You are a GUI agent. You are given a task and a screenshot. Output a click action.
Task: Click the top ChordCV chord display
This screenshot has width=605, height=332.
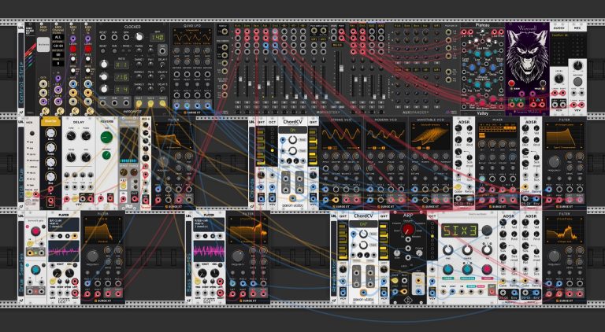click(293, 130)
